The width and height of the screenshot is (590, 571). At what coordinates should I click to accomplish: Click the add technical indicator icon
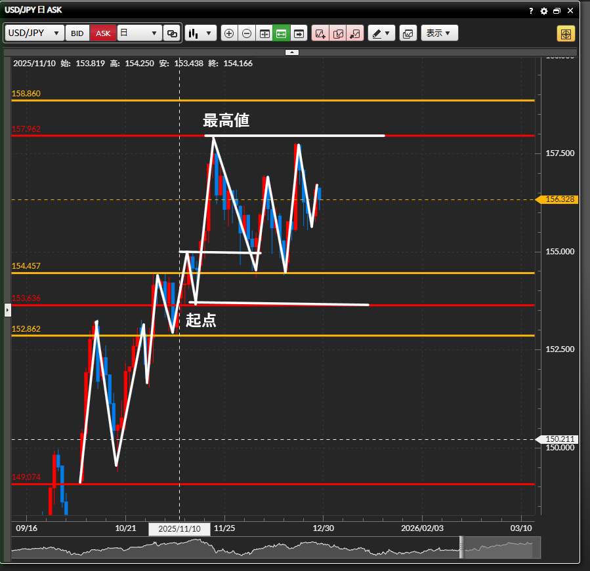pyautogui.click(x=320, y=33)
